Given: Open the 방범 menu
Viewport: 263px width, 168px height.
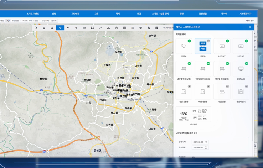Looking at the screenshot, I should 54,14.
